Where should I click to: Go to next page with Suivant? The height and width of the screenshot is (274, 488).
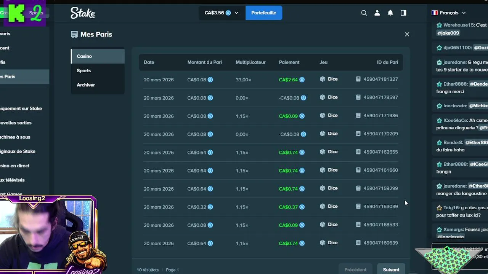point(391,269)
